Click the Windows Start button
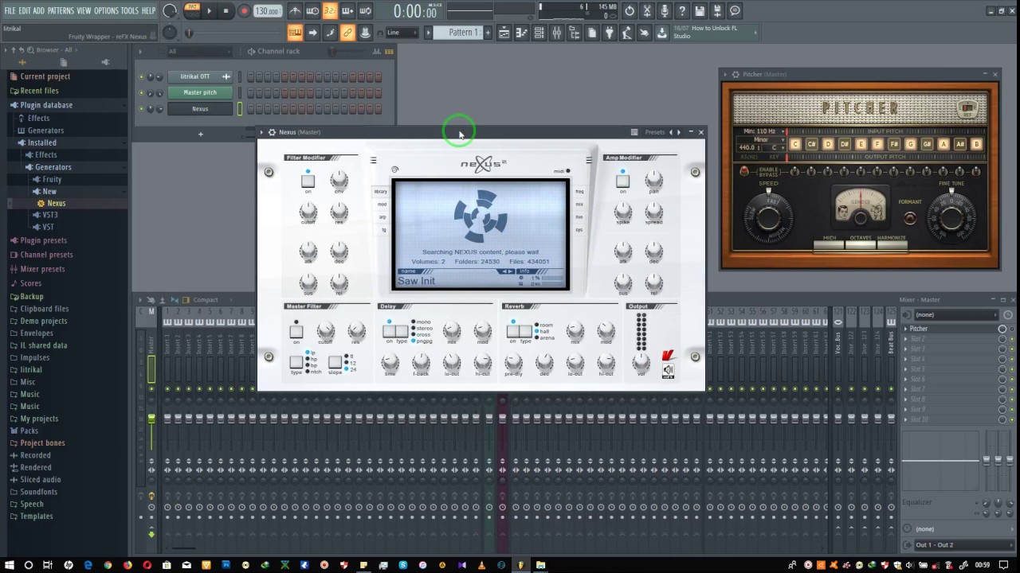 [x=9, y=565]
